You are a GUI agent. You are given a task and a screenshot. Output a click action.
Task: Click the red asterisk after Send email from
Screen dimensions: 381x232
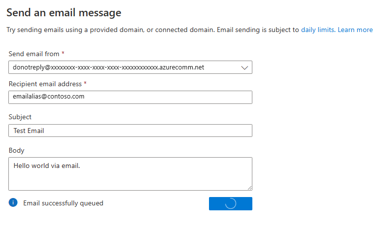tap(63, 53)
